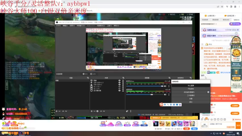Image resolution: width=242 pixels, height=136 pixels.
Task: Toggle visibility of 显示器采集 source
Action: (x=119, y=90)
